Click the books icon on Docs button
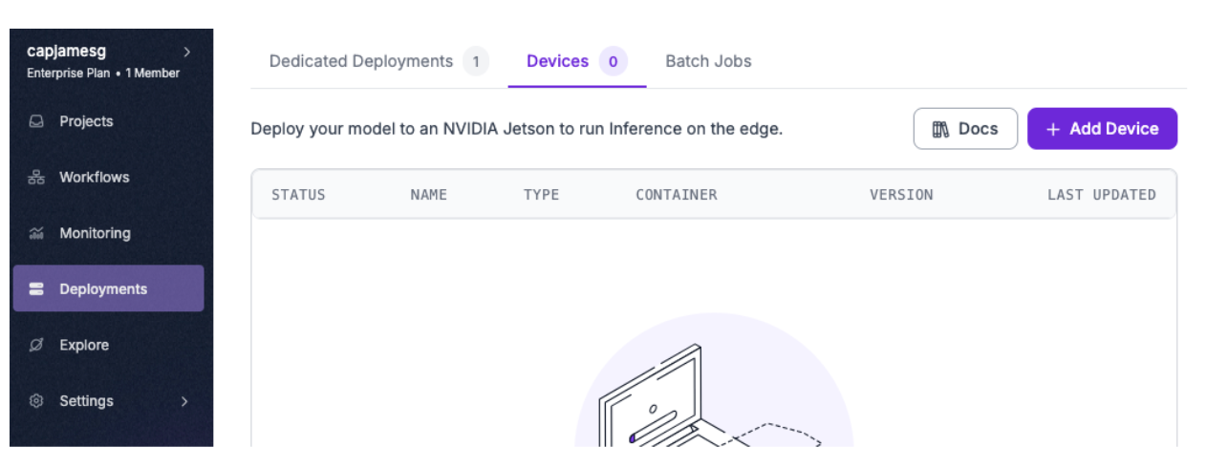The width and height of the screenshot is (1206, 468). click(940, 129)
